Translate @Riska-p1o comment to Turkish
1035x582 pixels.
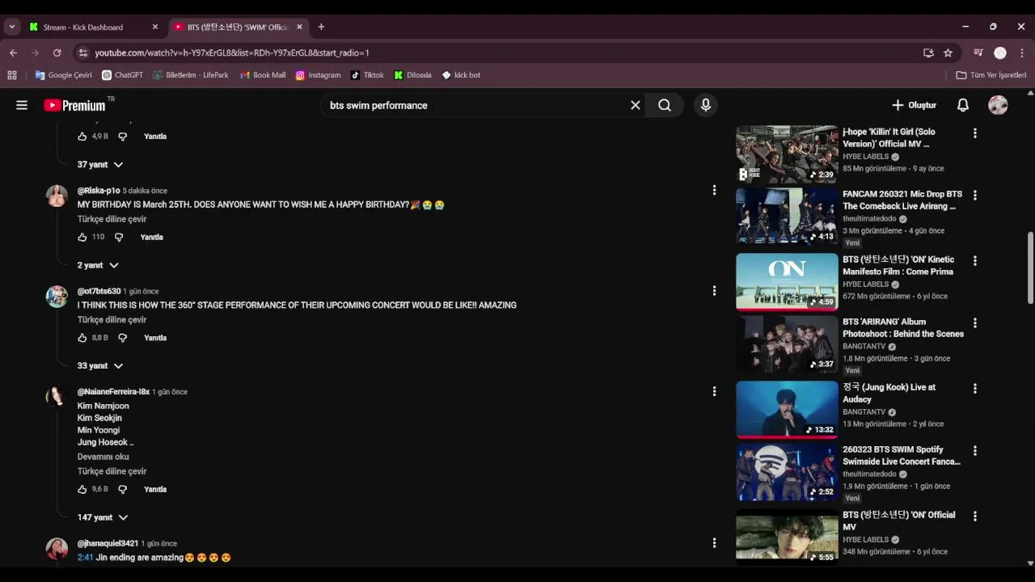point(112,219)
